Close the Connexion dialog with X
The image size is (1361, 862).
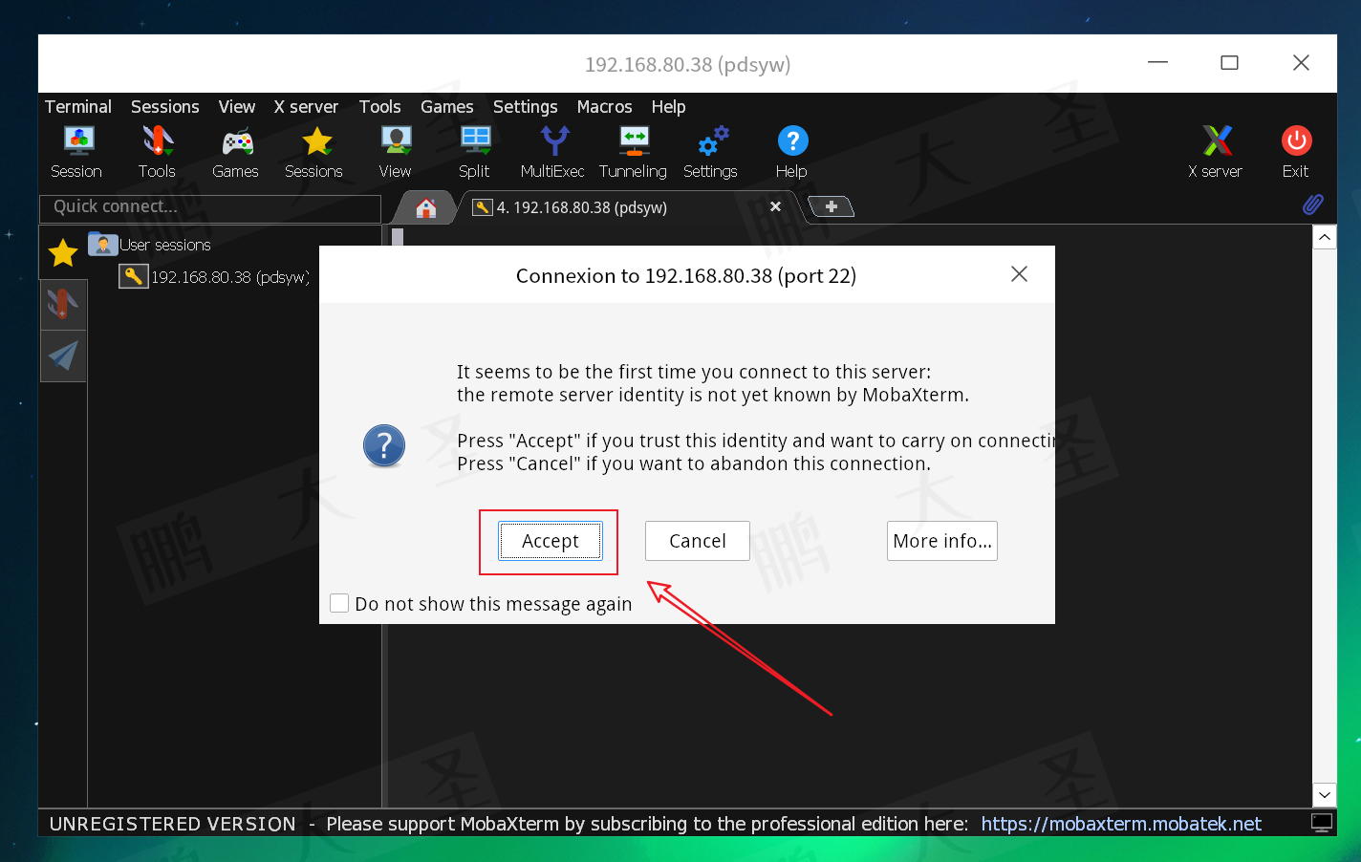click(1019, 274)
